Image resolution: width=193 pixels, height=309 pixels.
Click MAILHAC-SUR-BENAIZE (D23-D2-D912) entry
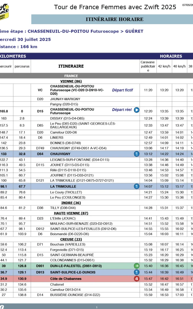coord(81,224)
